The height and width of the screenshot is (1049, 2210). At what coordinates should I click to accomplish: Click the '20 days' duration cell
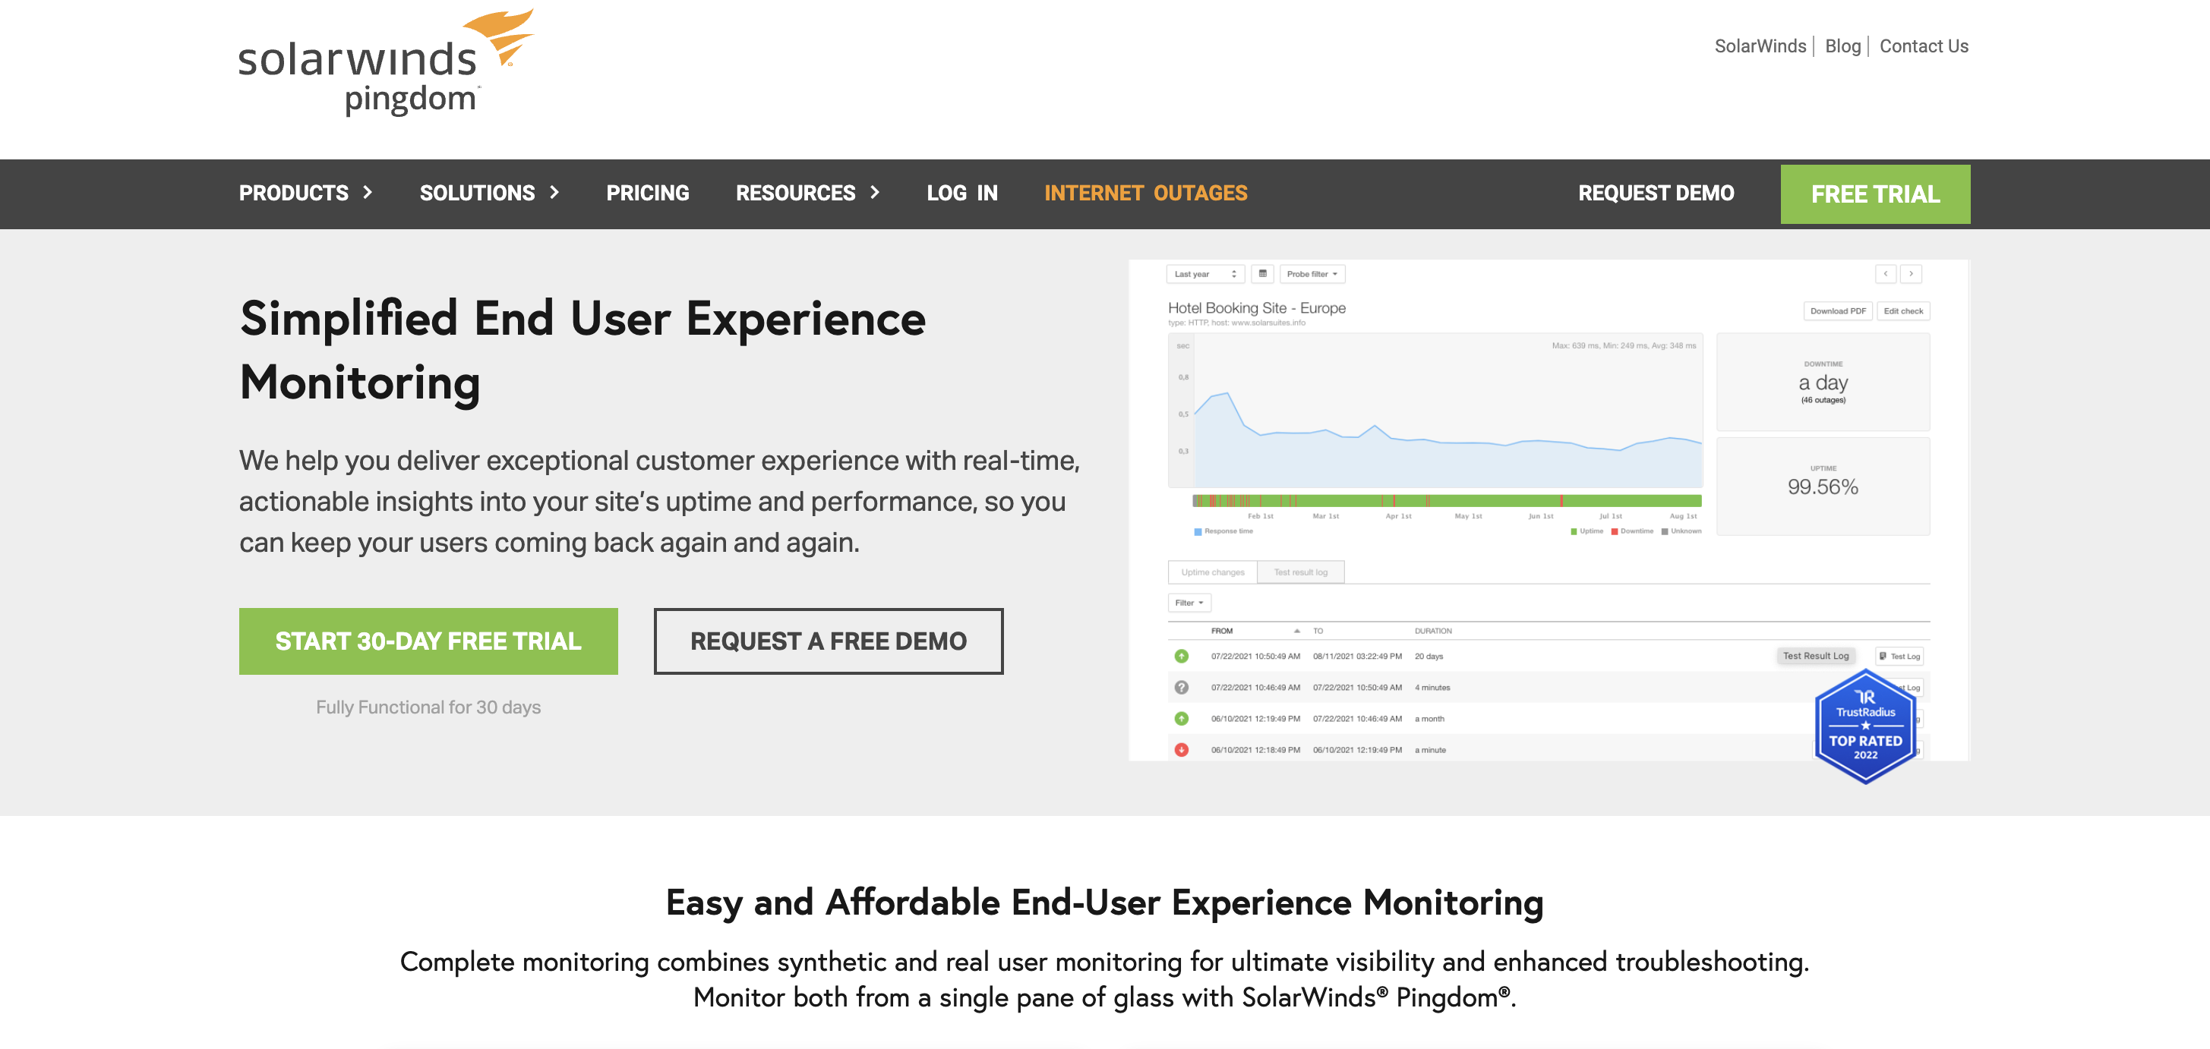1429,656
